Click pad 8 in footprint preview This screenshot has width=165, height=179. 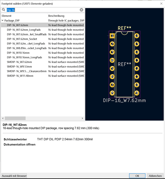(x=112, y=93)
